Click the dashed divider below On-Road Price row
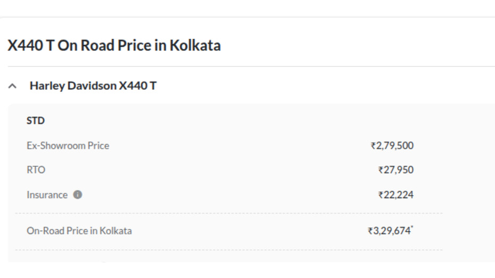Image resolution: width=495 pixels, height=278 pixels. 229,250
